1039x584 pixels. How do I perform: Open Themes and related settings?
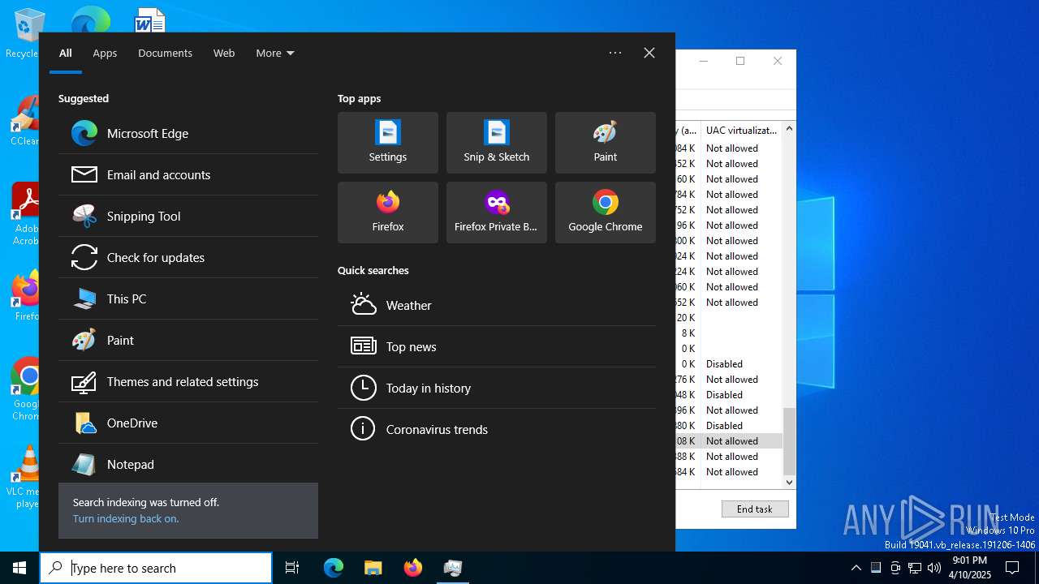click(188, 382)
